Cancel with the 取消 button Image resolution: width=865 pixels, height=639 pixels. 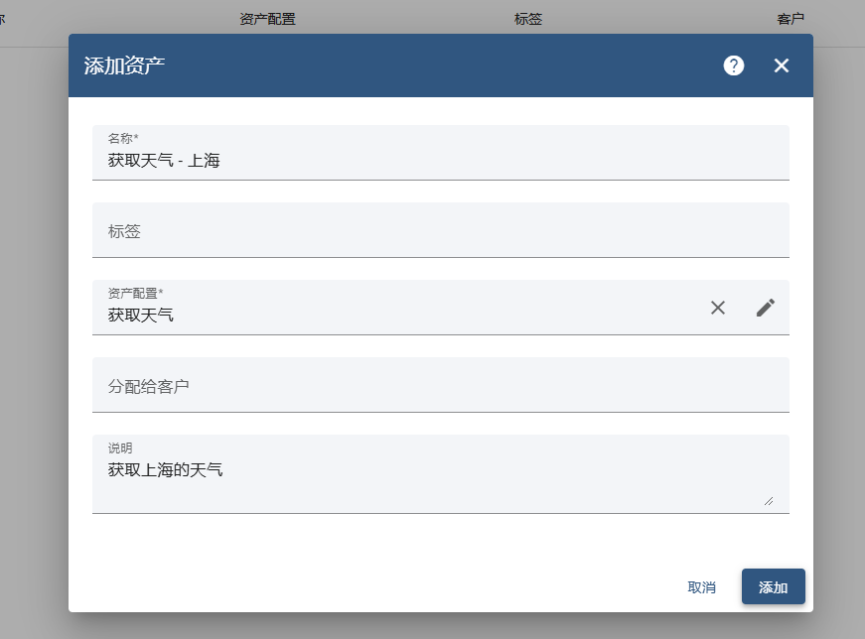702,587
